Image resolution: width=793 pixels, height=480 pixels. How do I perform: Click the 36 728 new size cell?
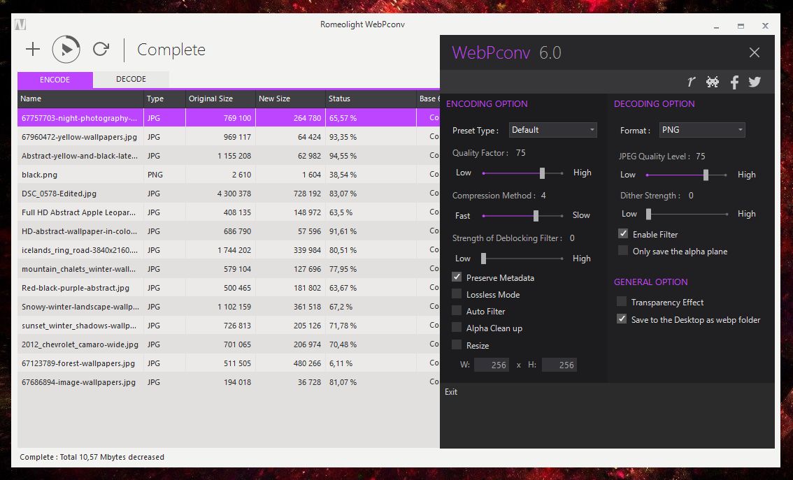click(x=290, y=382)
